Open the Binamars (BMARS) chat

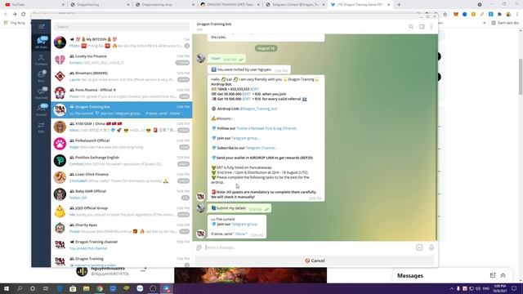122,76
